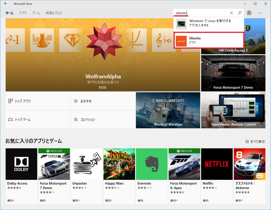Open おすすめ category
Image resolution: width=271 pixels, height=210 pixels.
click(x=103, y=101)
